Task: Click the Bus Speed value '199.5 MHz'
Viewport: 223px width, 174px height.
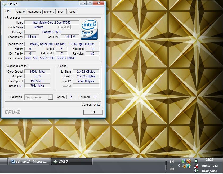Action: coord(37,81)
